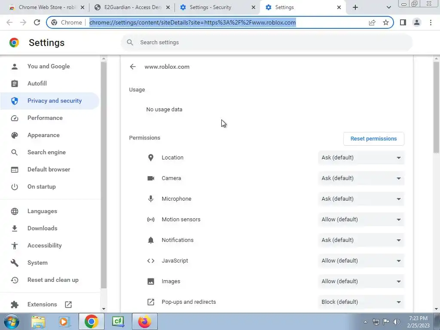Open Location permission dropdown
Image resolution: width=440 pixels, height=330 pixels.
(x=361, y=158)
